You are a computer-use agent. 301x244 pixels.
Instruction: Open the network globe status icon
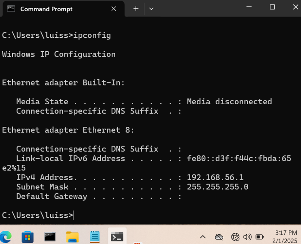235,237
